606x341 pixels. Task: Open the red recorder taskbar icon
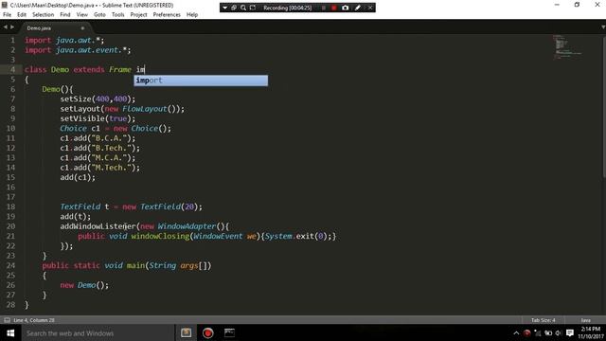coord(208,332)
